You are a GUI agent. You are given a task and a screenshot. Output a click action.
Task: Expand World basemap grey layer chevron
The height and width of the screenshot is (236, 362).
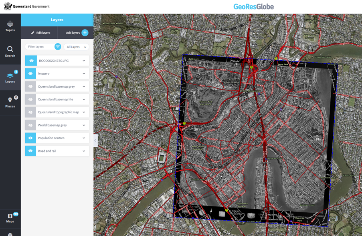pos(84,125)
